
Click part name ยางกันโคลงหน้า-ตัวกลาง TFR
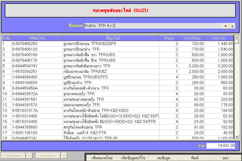tap(86, 88)
